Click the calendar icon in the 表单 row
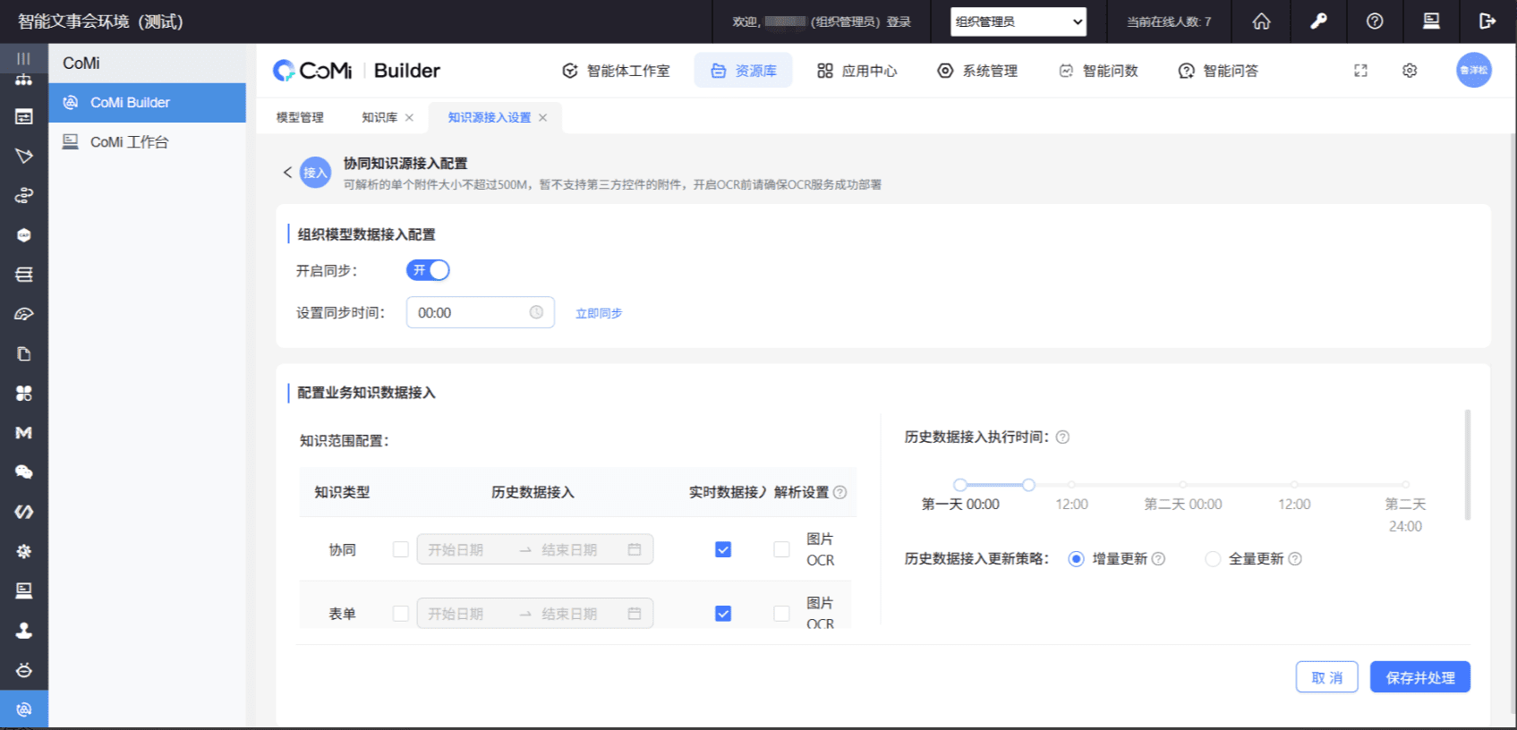1517x730 pixels. pyautogui.click(x=635, y=614)
